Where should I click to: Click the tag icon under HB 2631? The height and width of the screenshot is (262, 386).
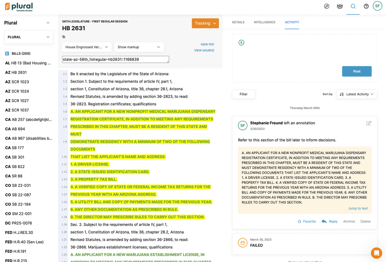pos(64,37)
